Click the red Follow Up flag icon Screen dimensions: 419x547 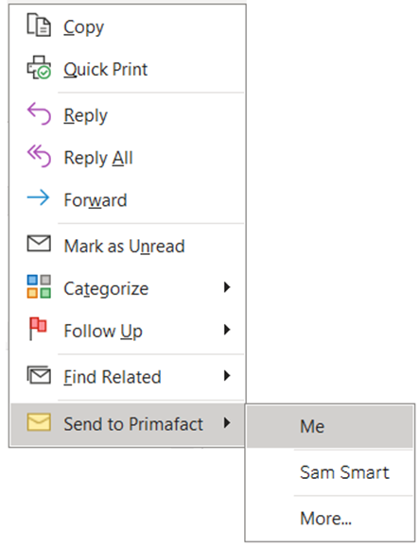[38, 329]
